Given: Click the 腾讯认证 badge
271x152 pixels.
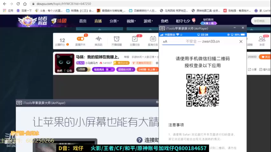Looking at the screenshot, I should (x=122, y=63).
